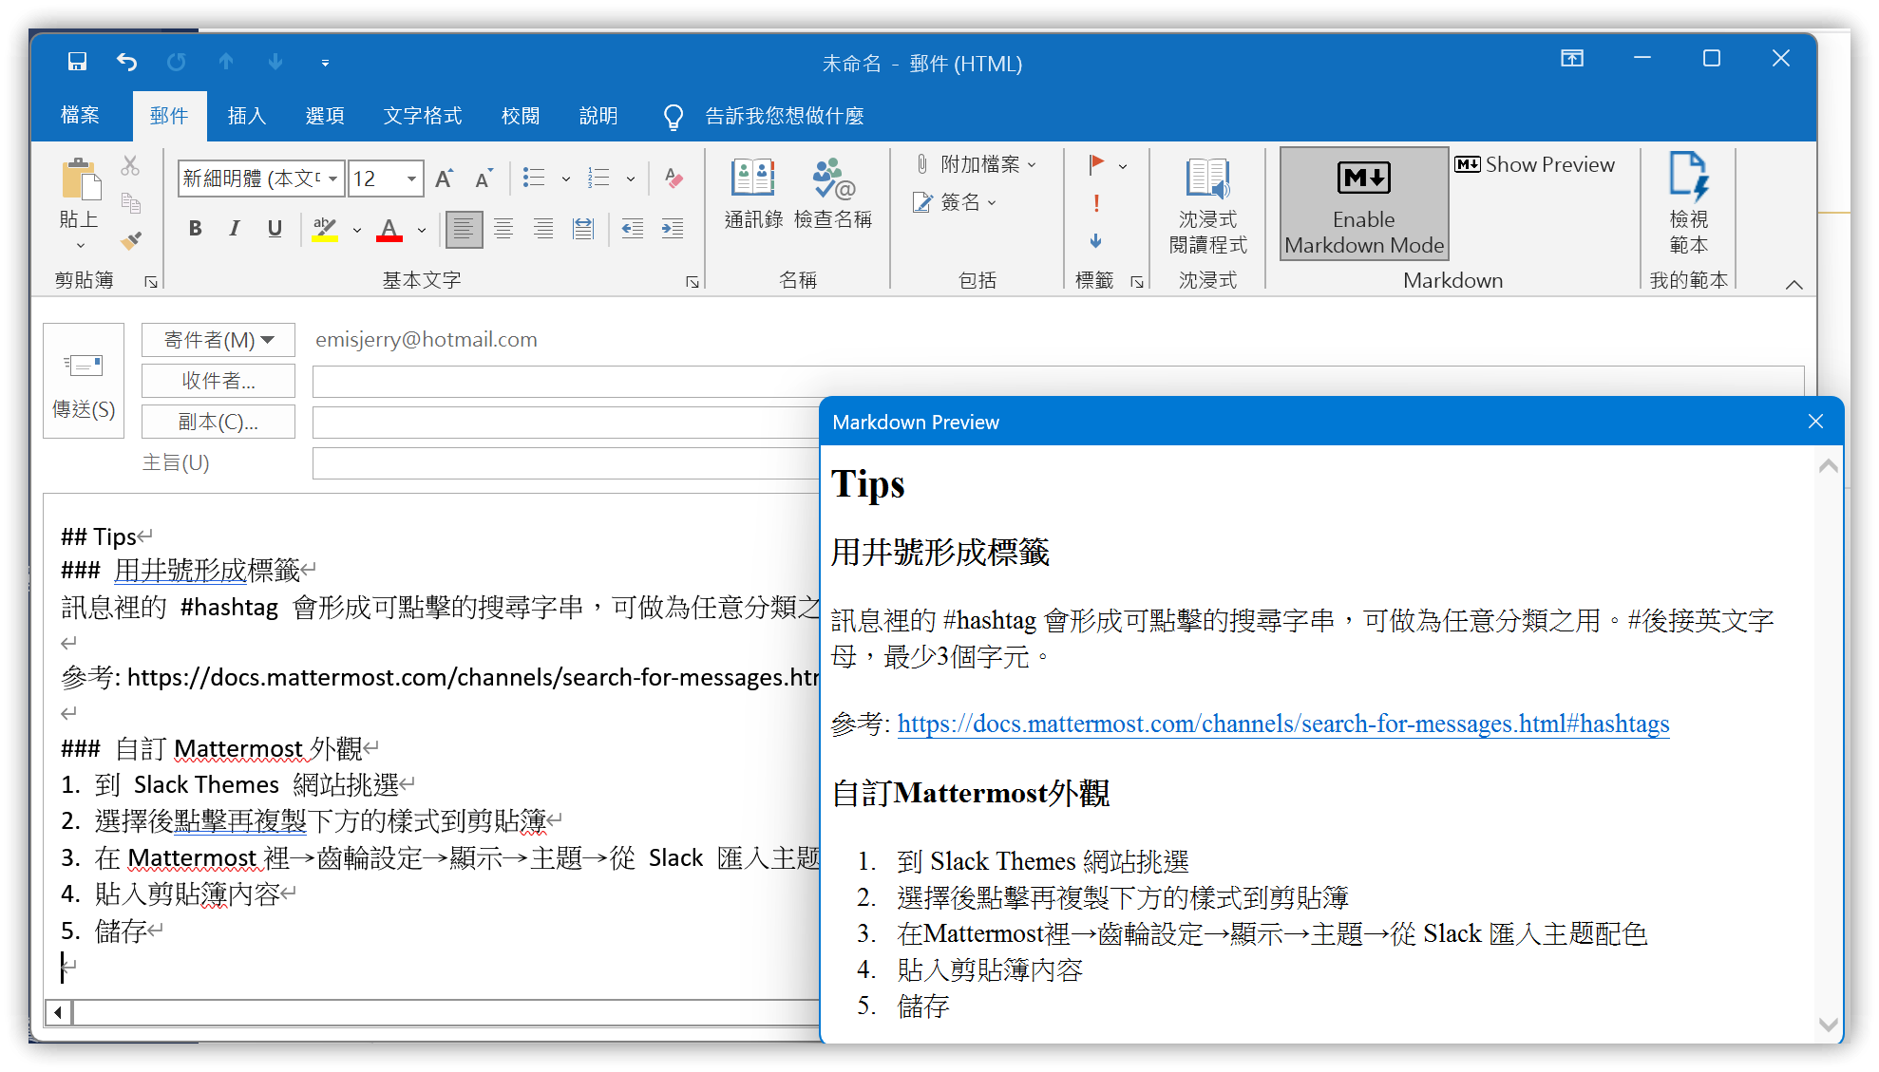The image size is (1879, 1072).
Task: Apply the yellow text highlight color
Action: click(325, 229)
